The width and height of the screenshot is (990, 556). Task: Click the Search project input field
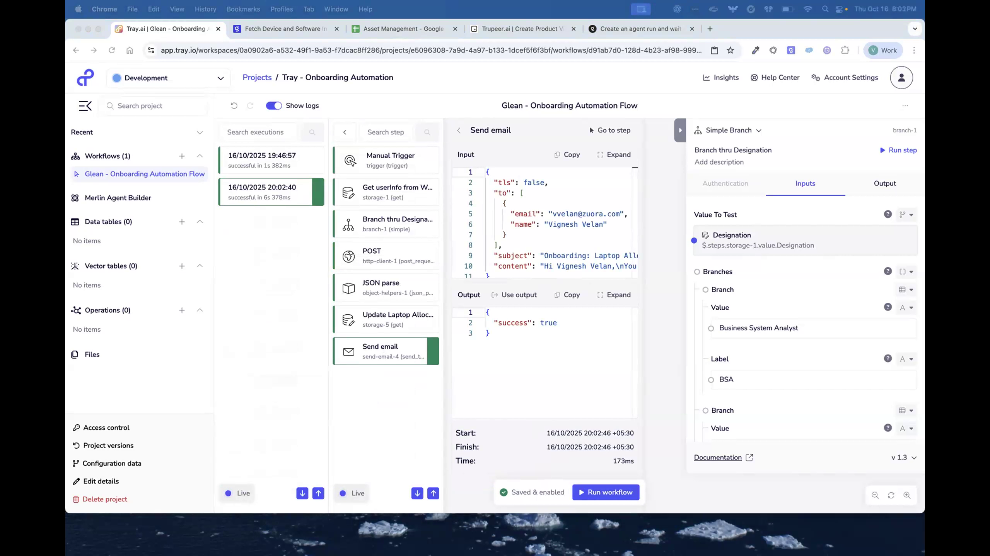154,105
